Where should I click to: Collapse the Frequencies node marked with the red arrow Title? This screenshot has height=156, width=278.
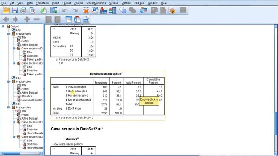[x=8, y=107]
